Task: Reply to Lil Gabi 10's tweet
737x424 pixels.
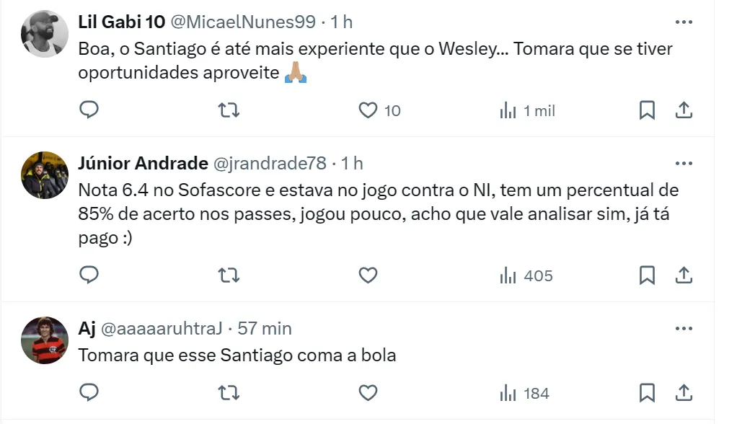Action: coord(89,110)
